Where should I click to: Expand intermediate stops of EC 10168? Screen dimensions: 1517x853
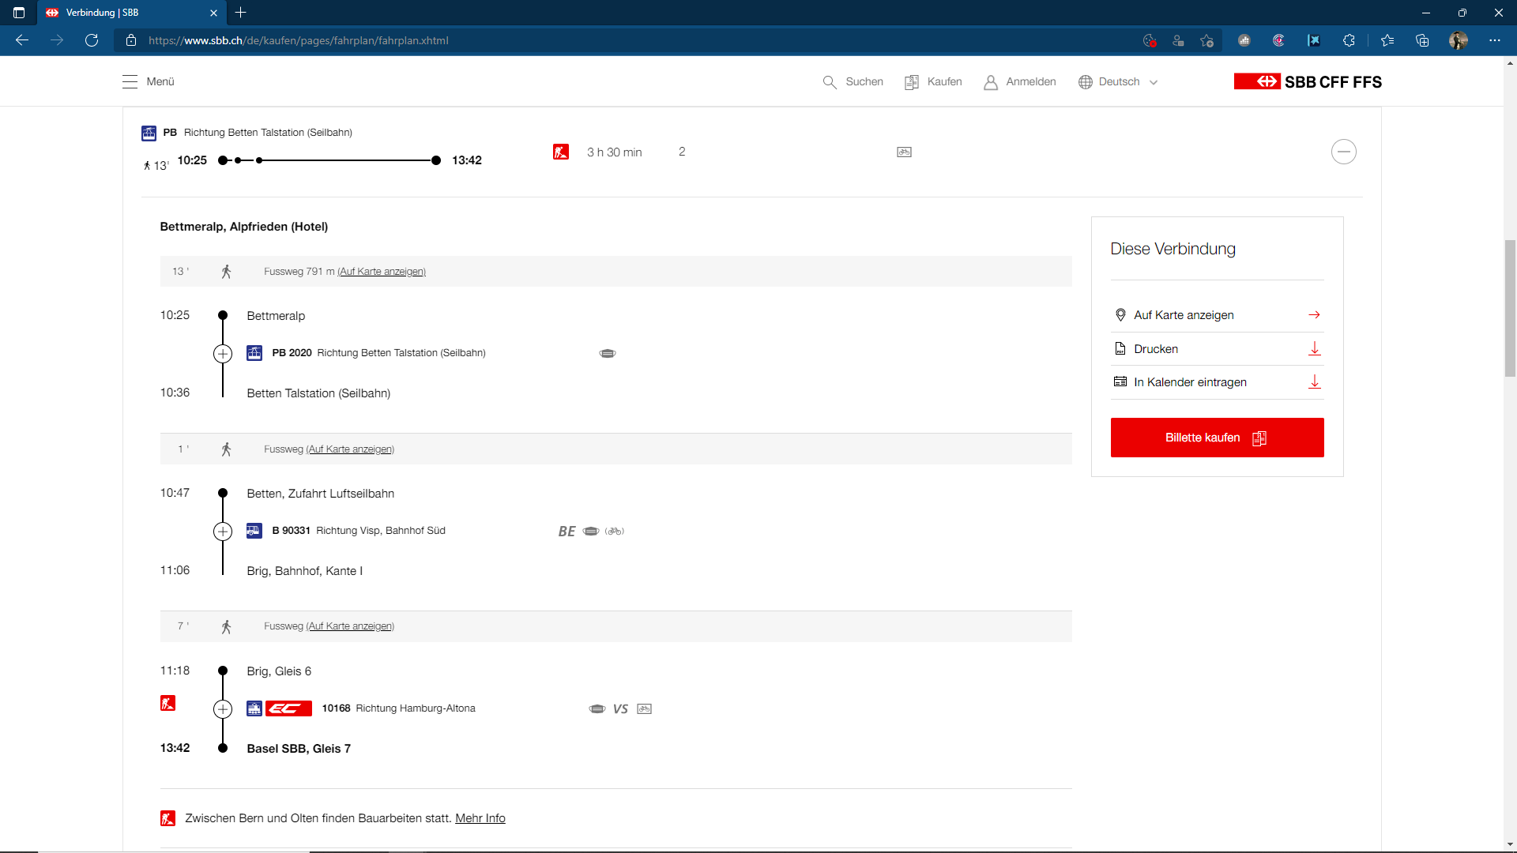coord(223,709)
